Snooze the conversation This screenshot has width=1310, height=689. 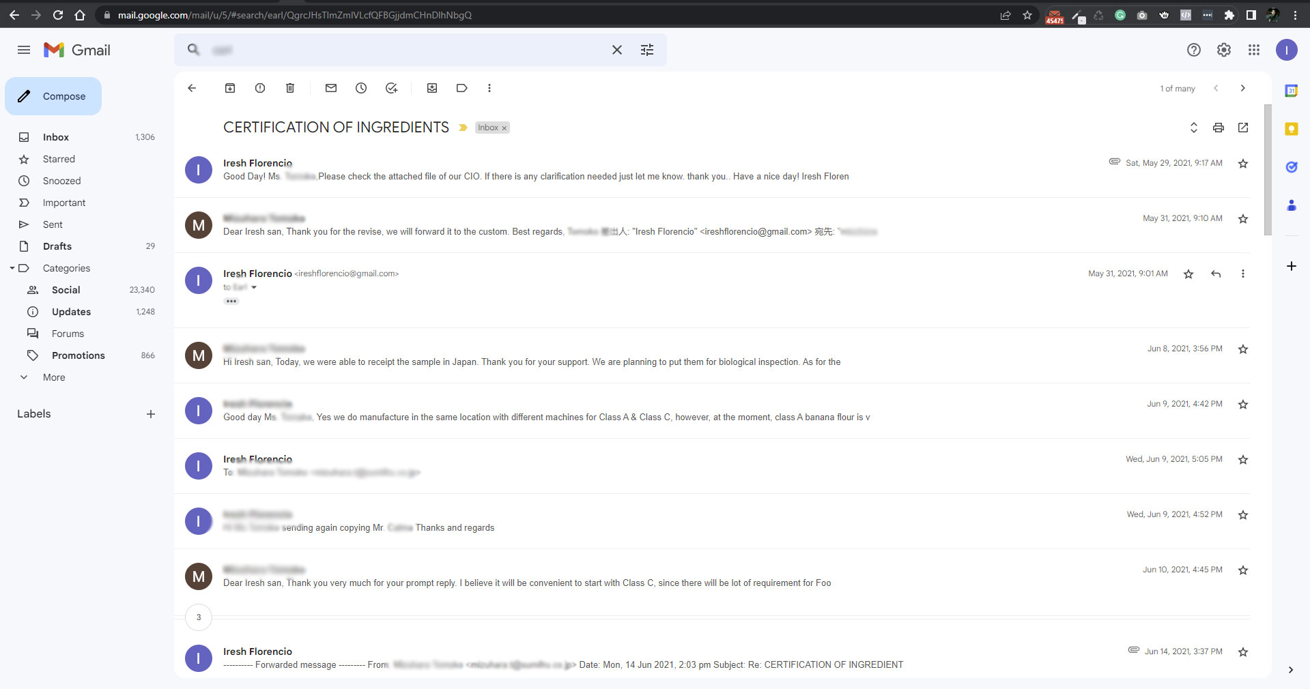[x=361, y=88]
